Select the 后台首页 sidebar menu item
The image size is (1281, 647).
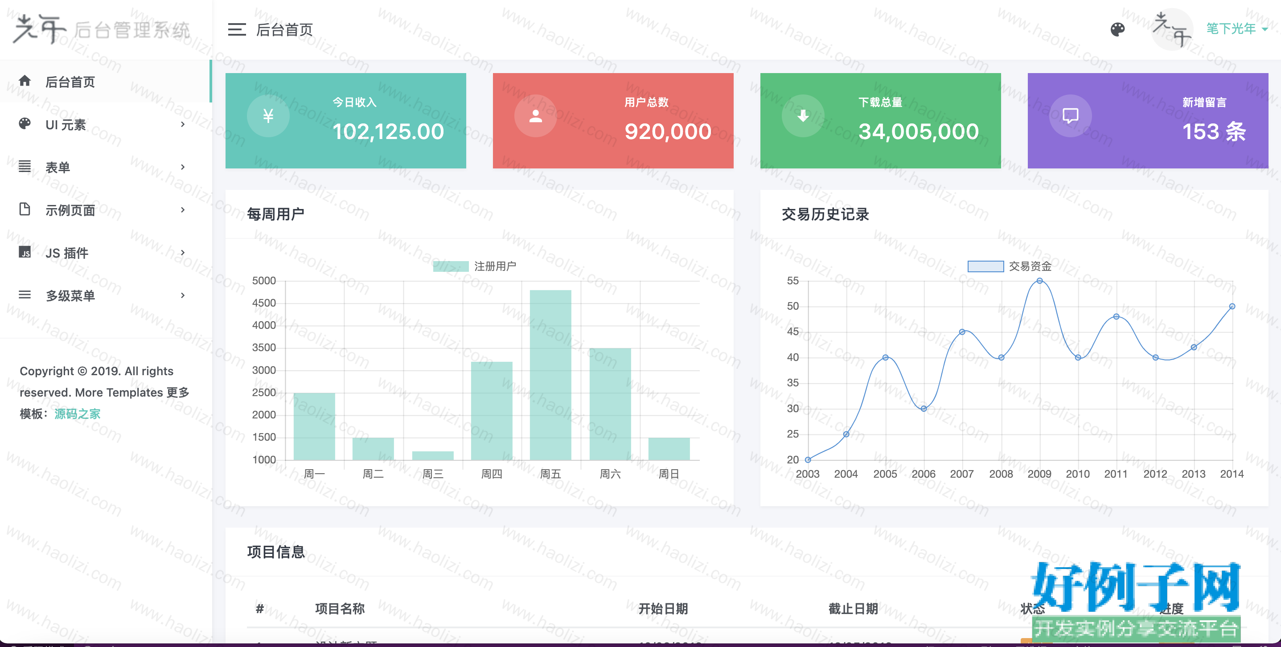pos(106,81)
